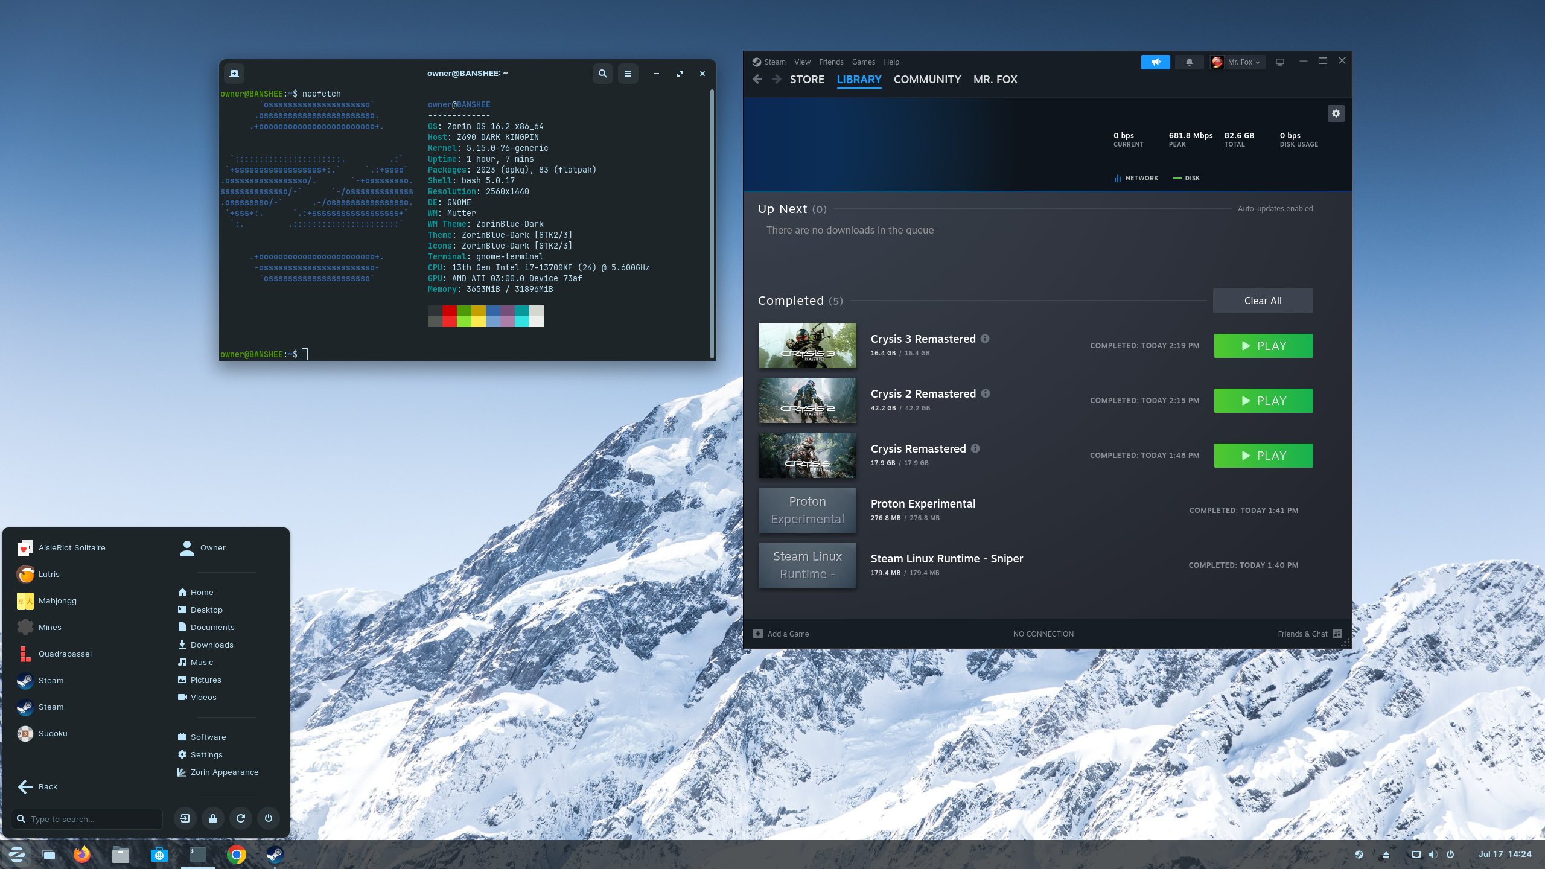Click Owner user entry in menu

pos(202,547)
